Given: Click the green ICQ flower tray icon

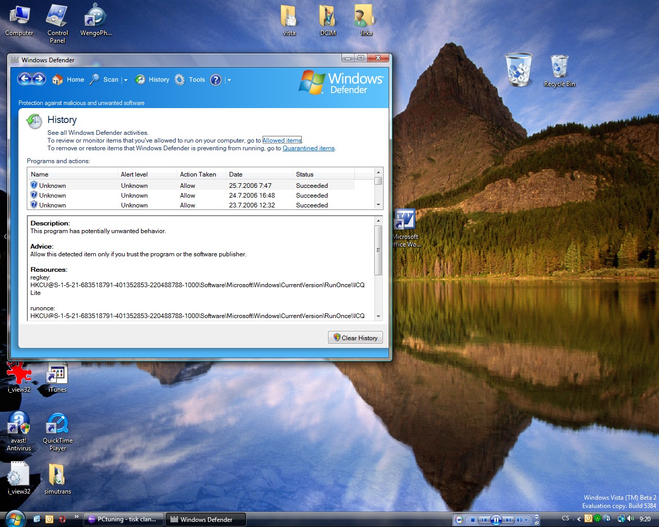Looking at the screenshot, I should [x=597, y=518].
